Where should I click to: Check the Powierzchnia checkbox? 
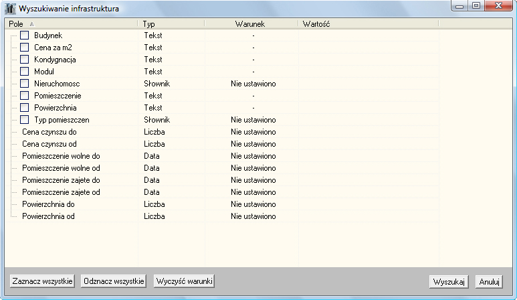pos(24,108)
